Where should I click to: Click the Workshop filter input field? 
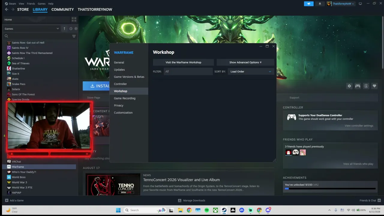coord(188,71)
